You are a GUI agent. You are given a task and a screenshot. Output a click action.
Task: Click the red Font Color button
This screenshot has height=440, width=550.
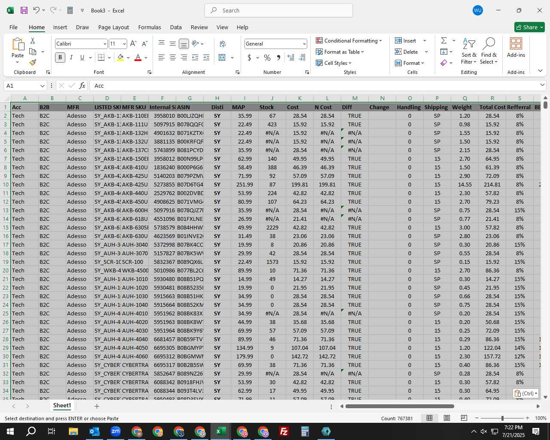tap(138, 58)
